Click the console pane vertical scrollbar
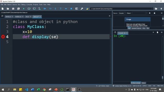 pos(162,58)
